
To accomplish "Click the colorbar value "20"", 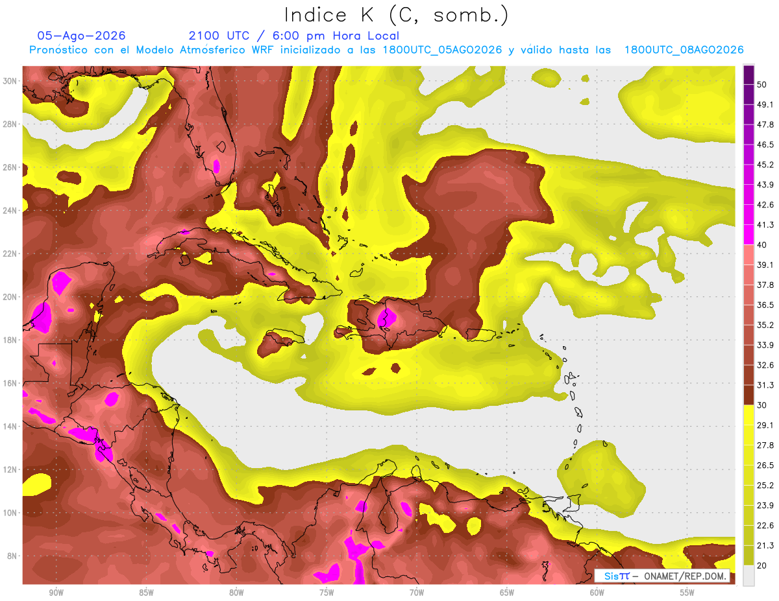I will point(763,565).
